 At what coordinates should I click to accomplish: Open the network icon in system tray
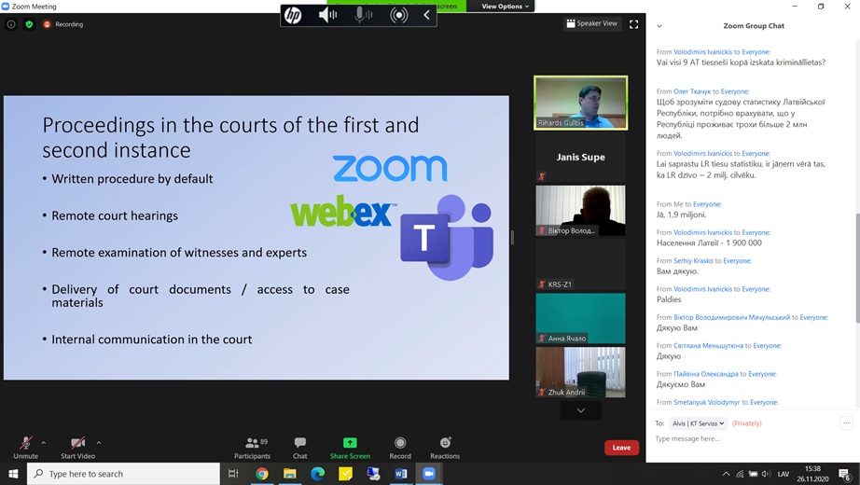(x=740, y=474)
